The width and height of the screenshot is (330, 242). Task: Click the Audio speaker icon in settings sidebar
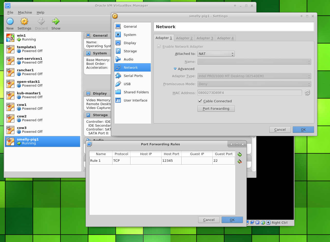[118, 59]
